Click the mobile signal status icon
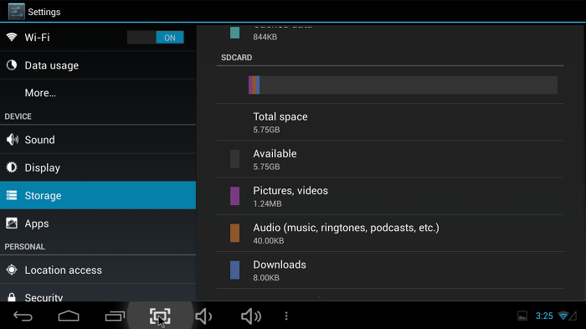 pyautogui.click(x=573, y=316)
